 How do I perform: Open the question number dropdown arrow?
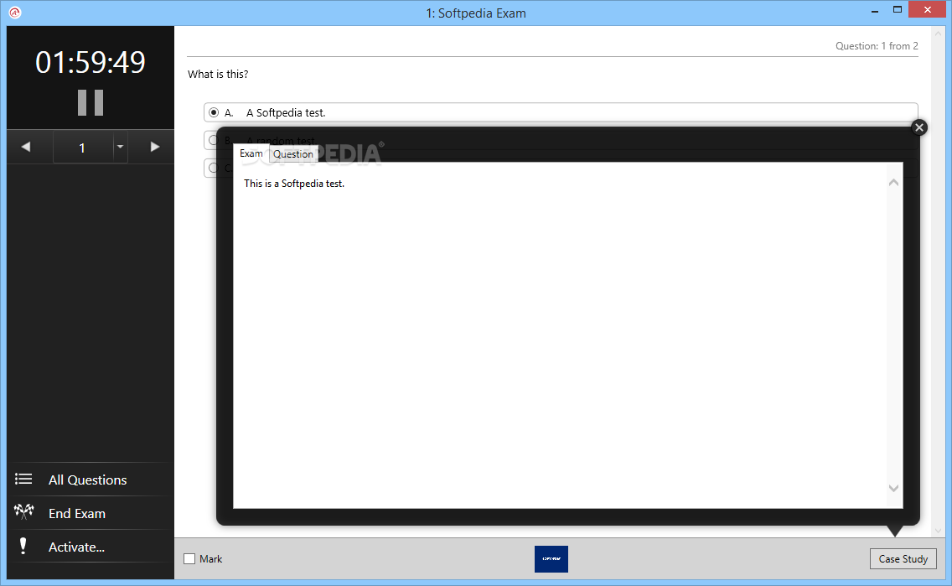pyautogui.click(x=120, y=147)
